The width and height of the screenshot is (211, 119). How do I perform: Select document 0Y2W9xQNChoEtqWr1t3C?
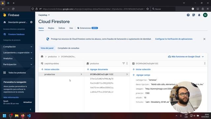pos(107,74)
